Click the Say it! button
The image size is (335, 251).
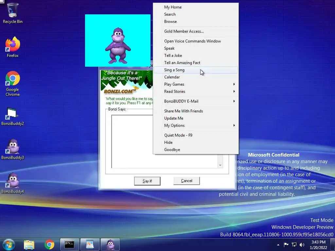point(147,181)
